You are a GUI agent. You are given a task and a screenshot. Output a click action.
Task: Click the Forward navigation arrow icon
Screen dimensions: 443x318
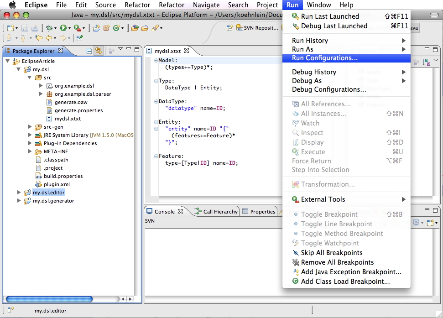click(x=63, y=37)
